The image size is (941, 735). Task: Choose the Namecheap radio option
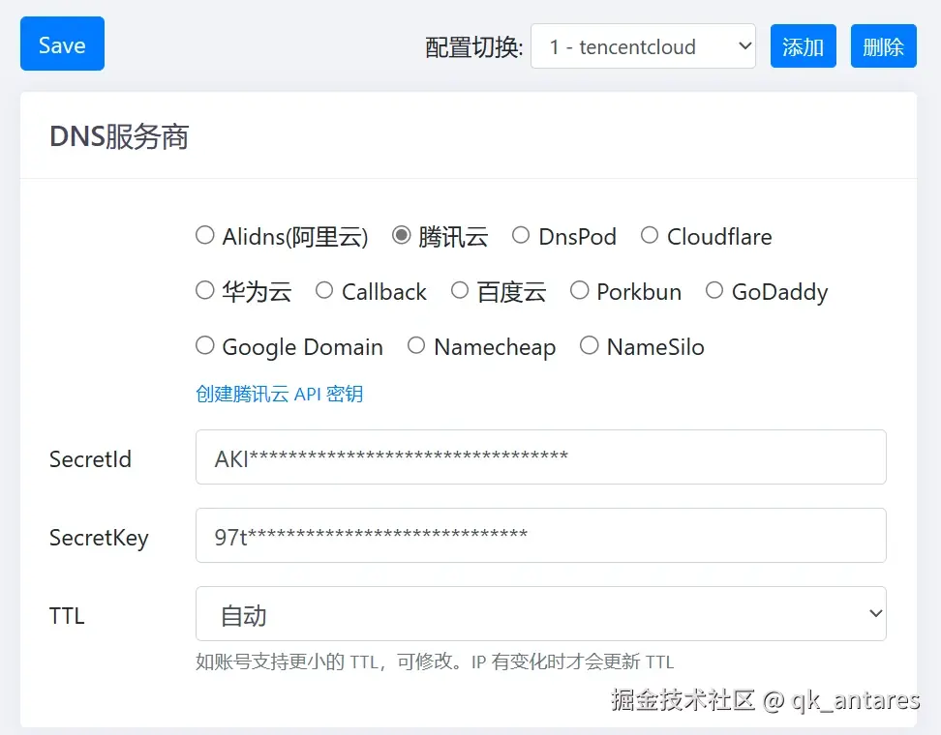[416, 345]
